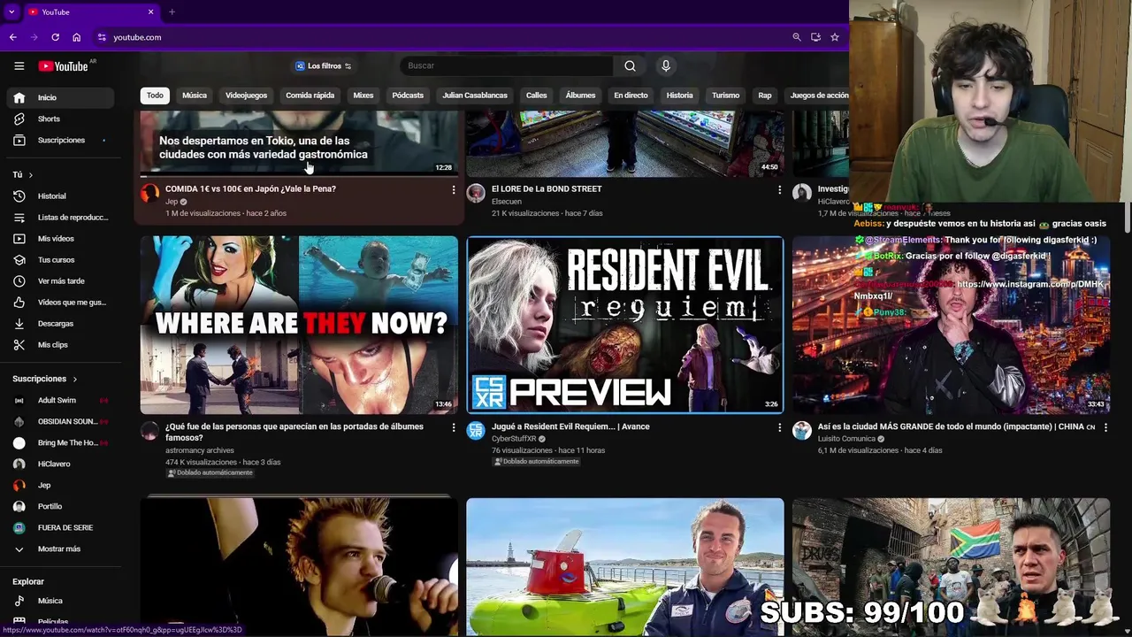Screen dimensions: 1132x637
Task: Play Where Are They Now thumbnail
Action: [299, 325]
